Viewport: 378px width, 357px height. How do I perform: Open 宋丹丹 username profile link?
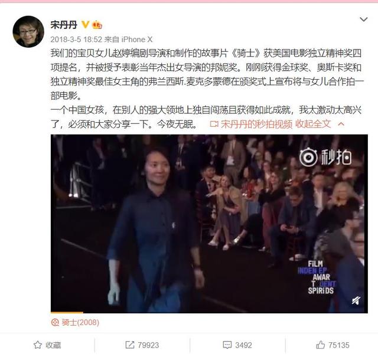[x=64, y=25]
